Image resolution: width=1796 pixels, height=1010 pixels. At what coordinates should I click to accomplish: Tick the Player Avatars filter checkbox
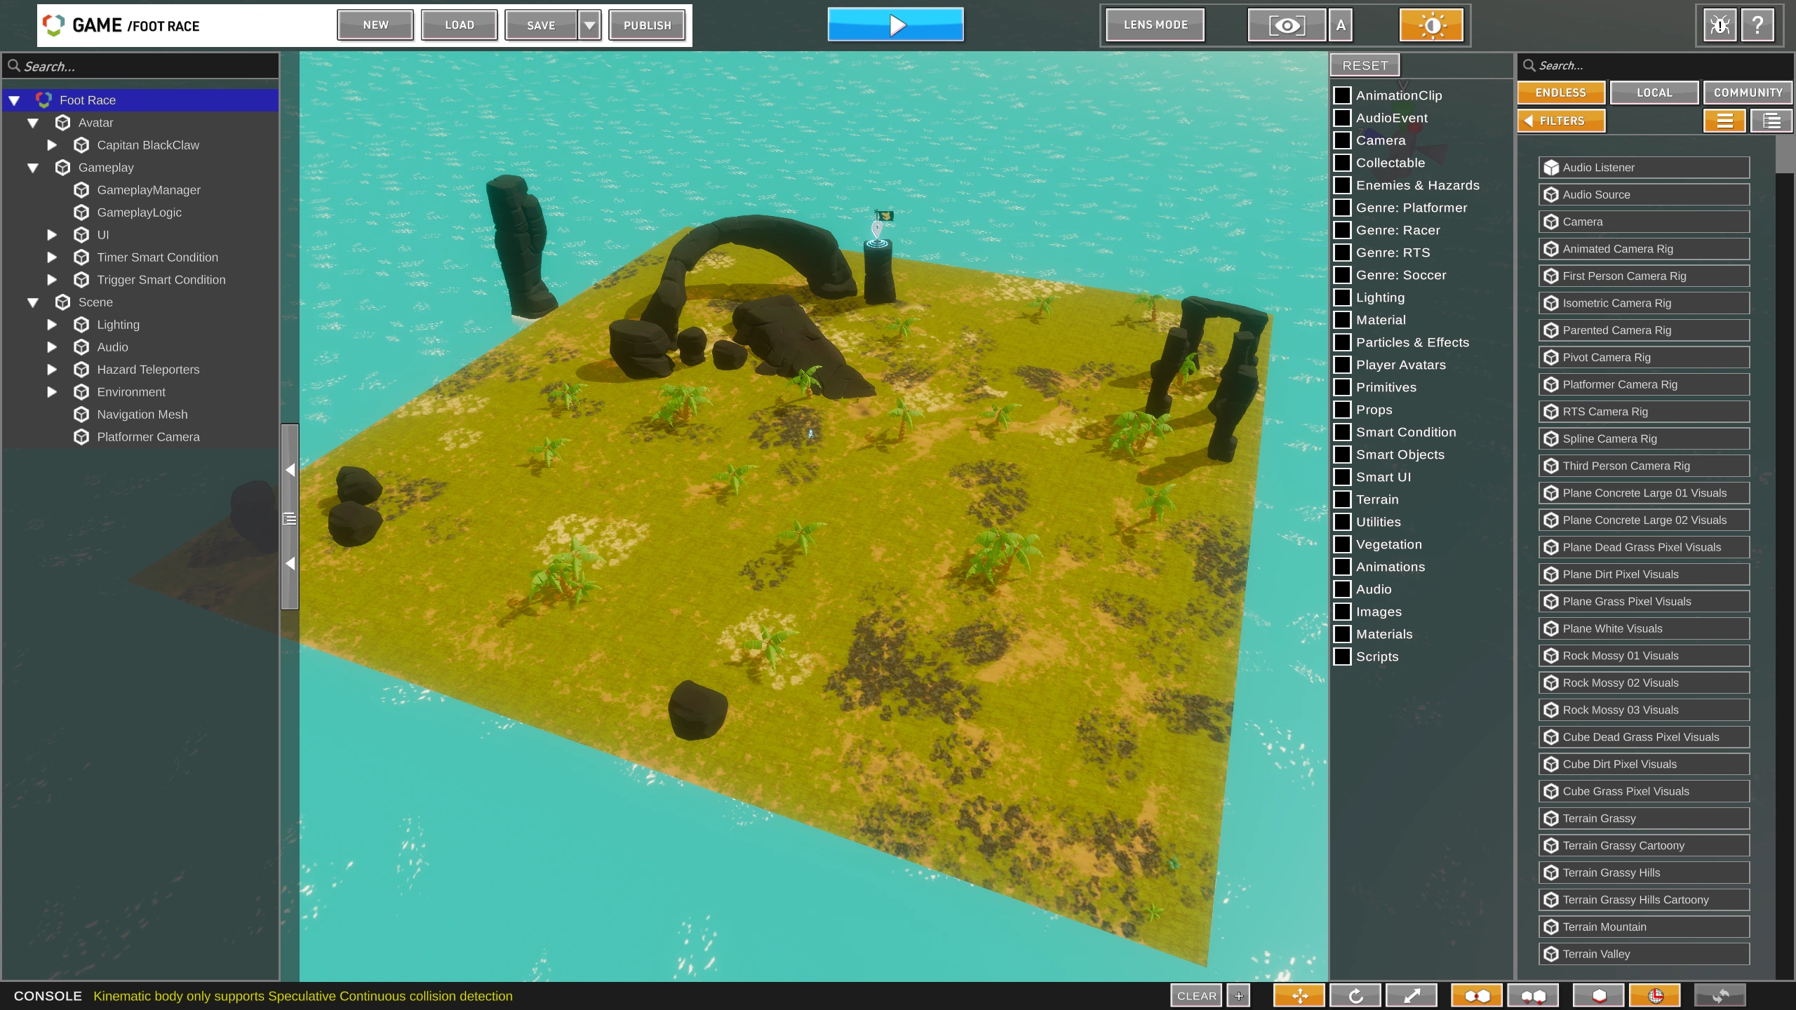(1342, 365)
